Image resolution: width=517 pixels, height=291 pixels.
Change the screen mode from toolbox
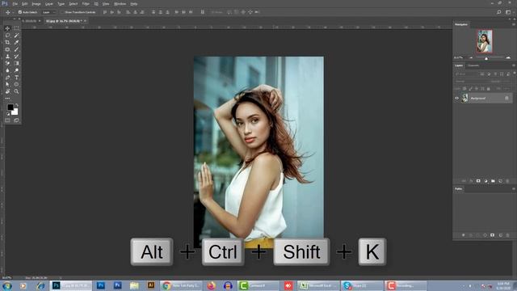16,120
